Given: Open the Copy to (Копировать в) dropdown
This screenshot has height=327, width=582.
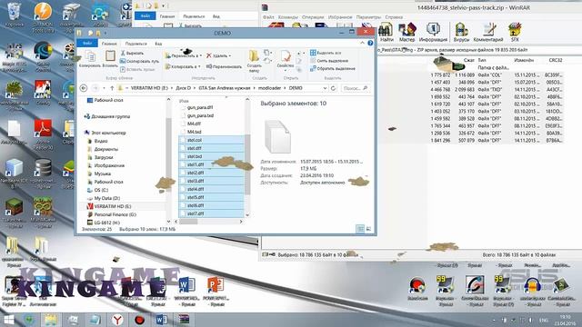Looking at the screenshot, I should pyautogui.click(x=183, y=66).
